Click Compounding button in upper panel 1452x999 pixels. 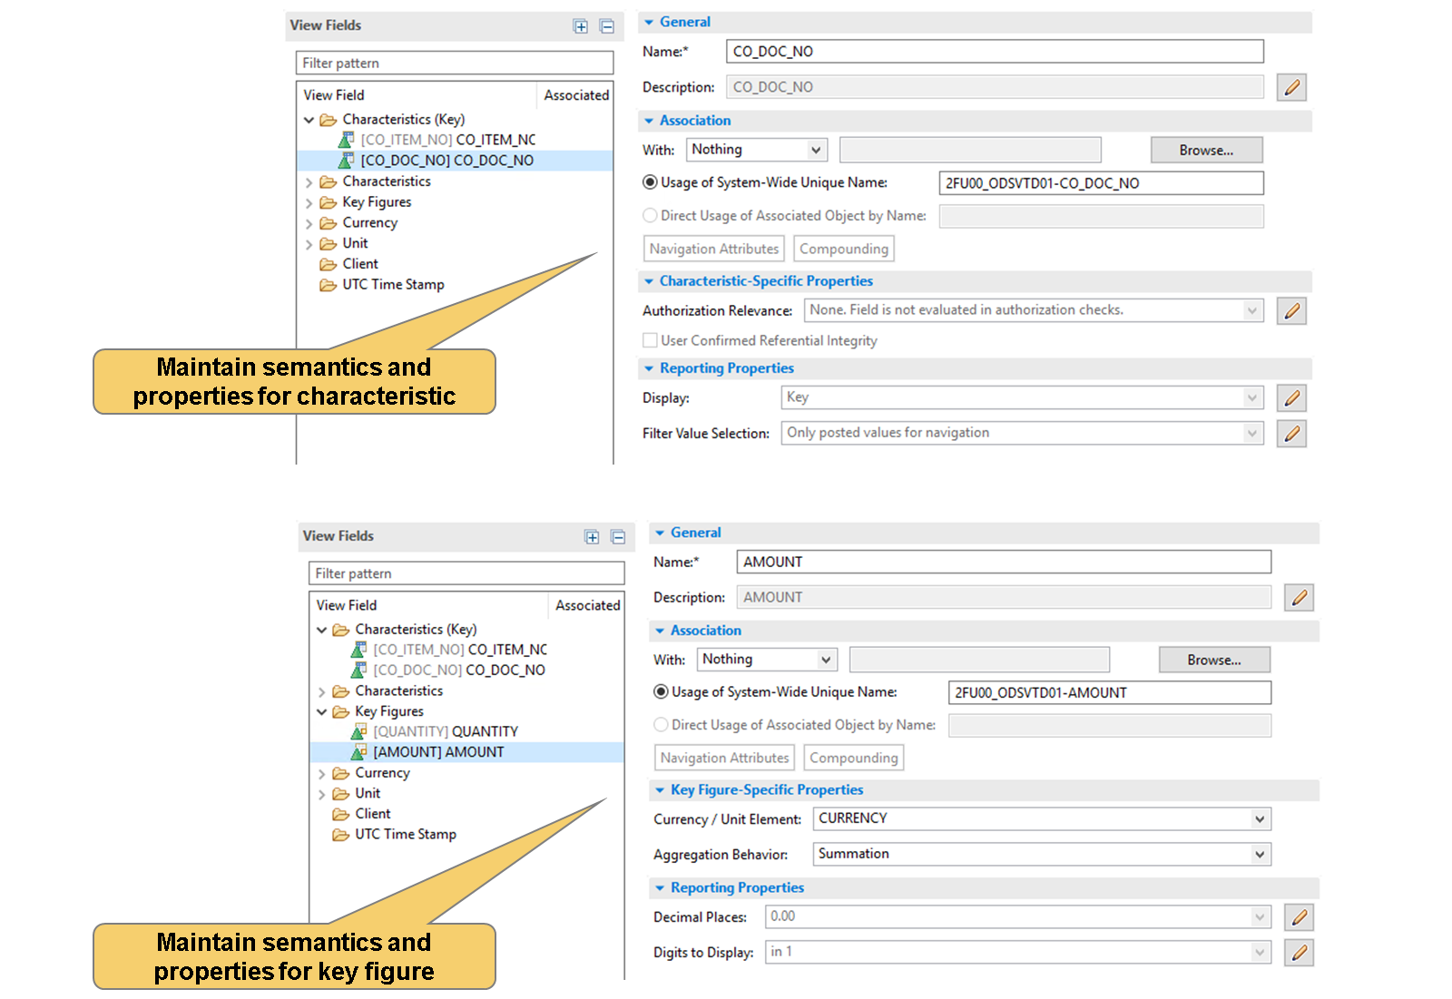coord(844,249)
